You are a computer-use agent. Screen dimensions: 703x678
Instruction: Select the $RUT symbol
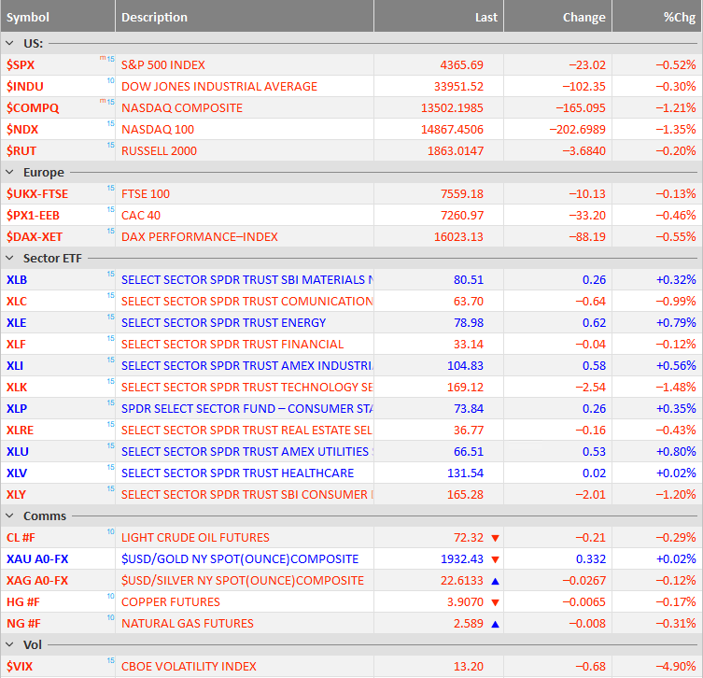21,151
